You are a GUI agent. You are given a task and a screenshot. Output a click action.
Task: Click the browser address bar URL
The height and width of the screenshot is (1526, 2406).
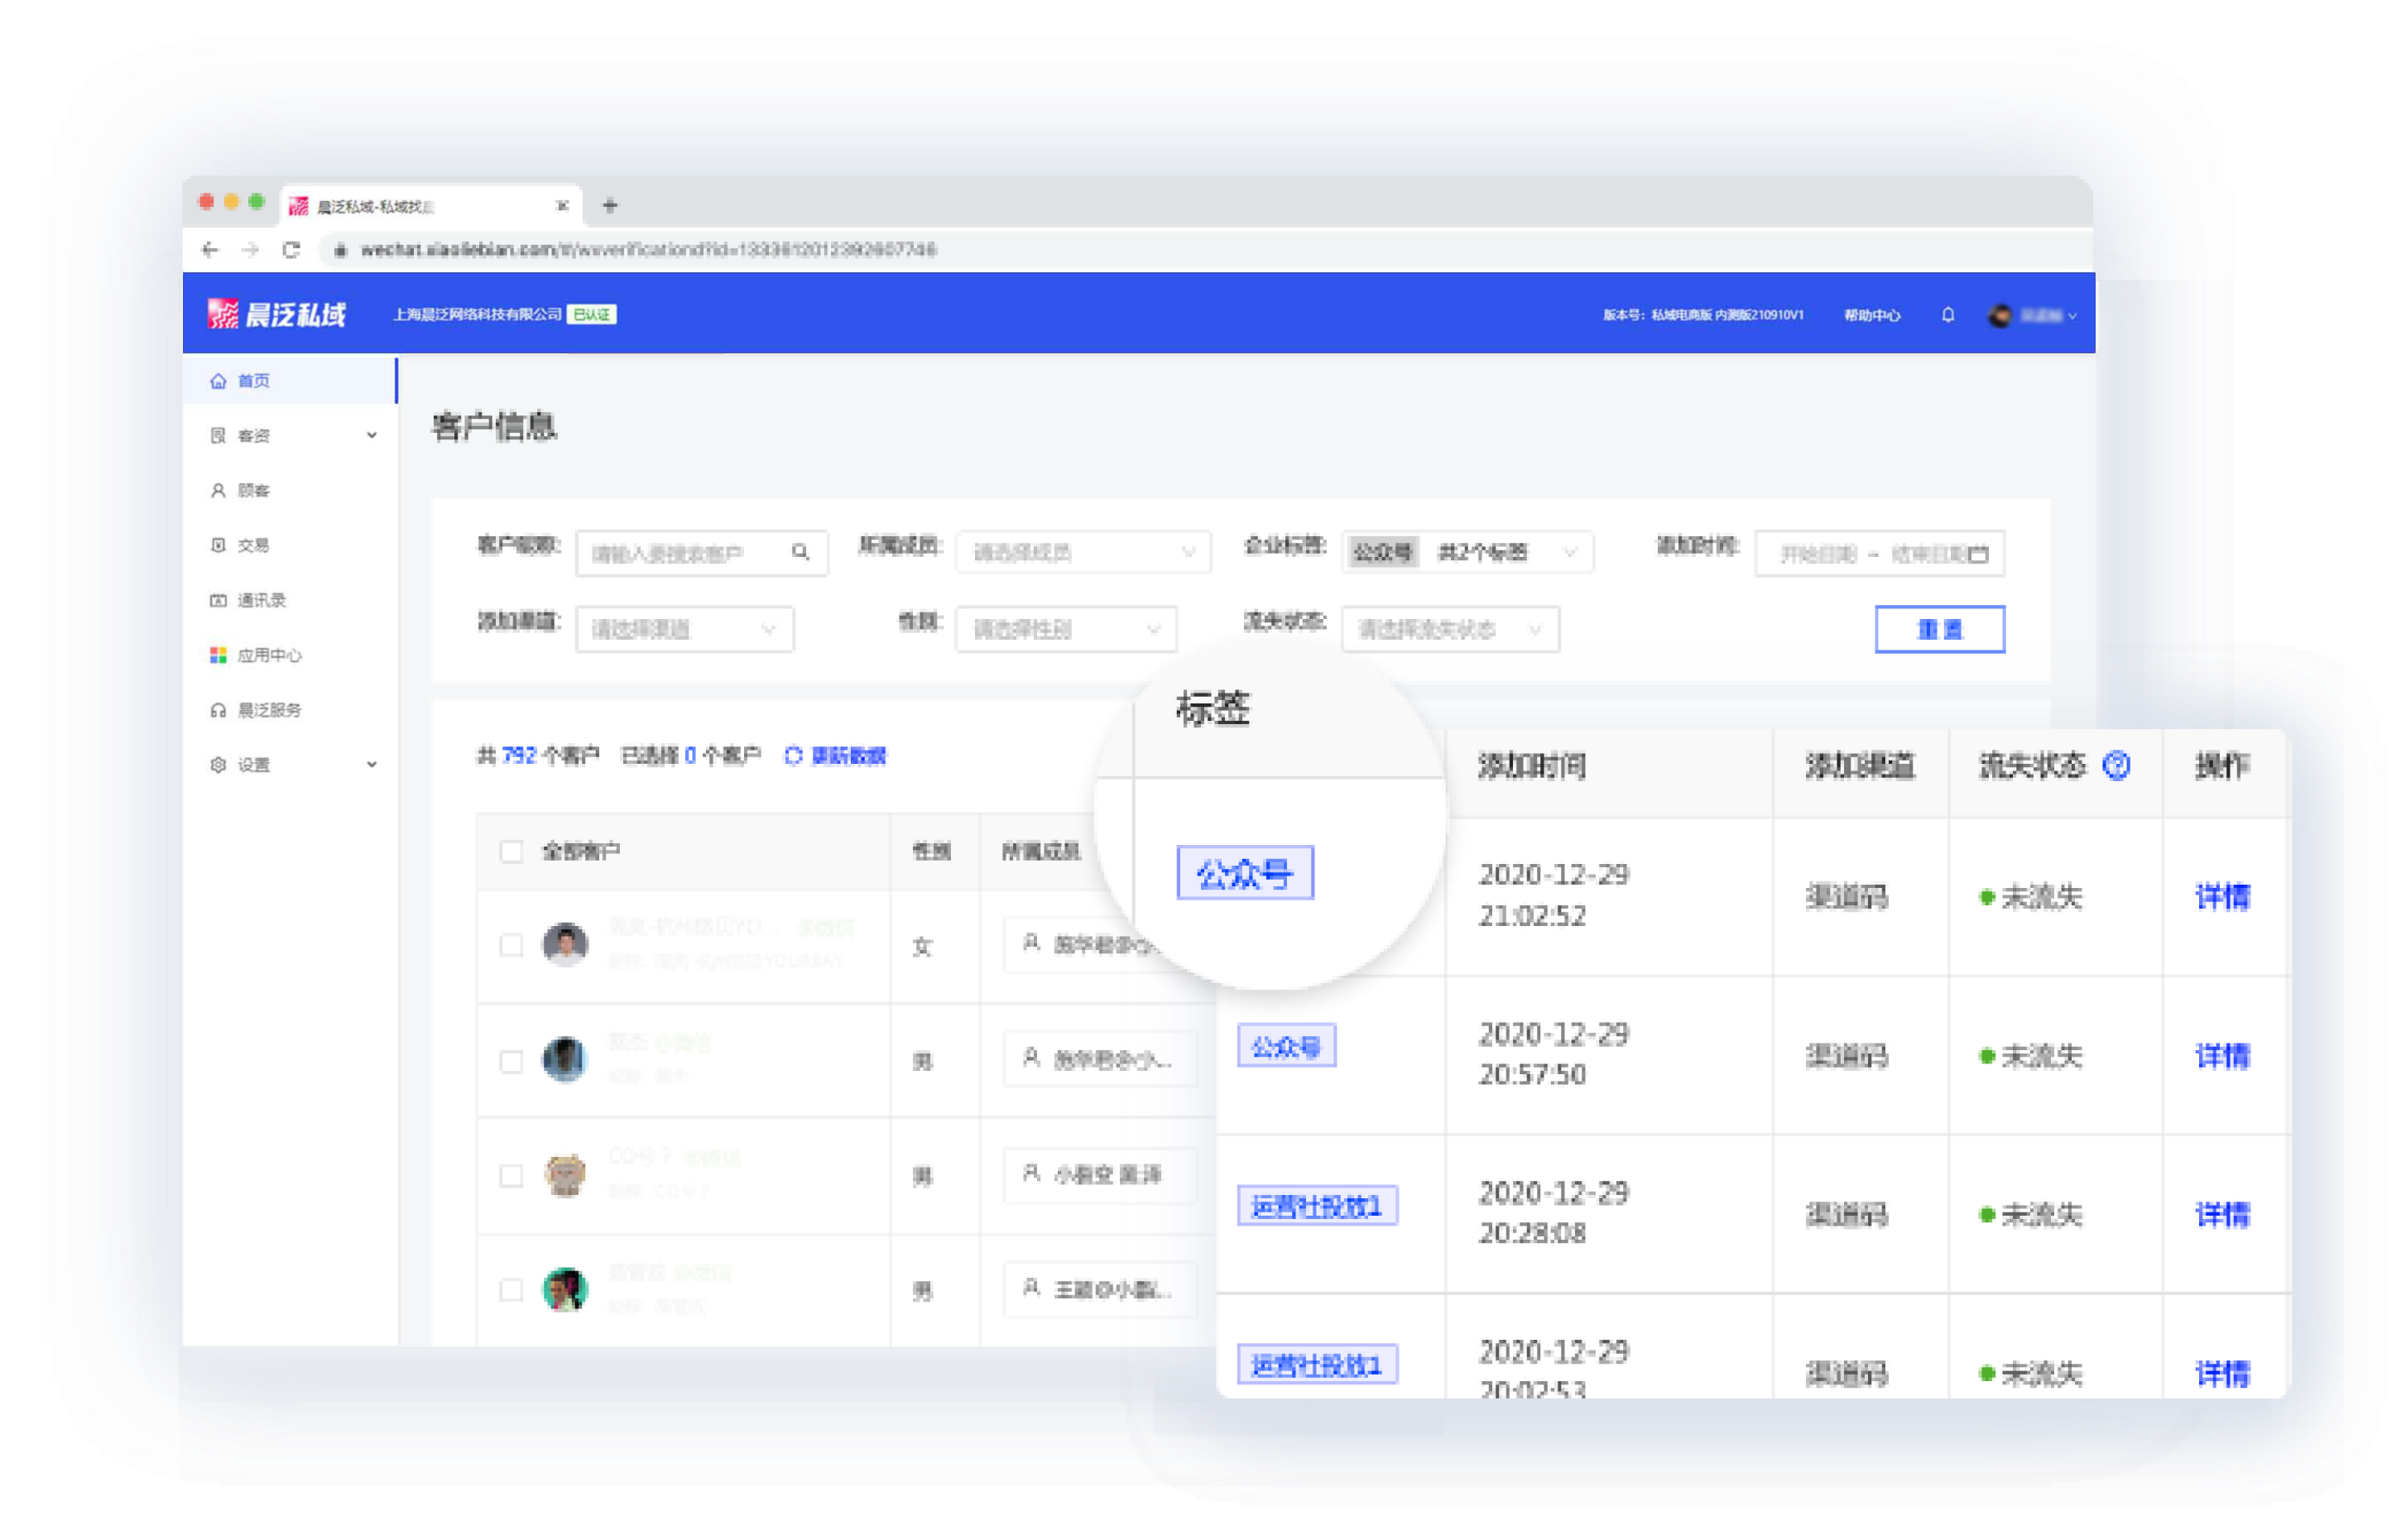(648, 250)
